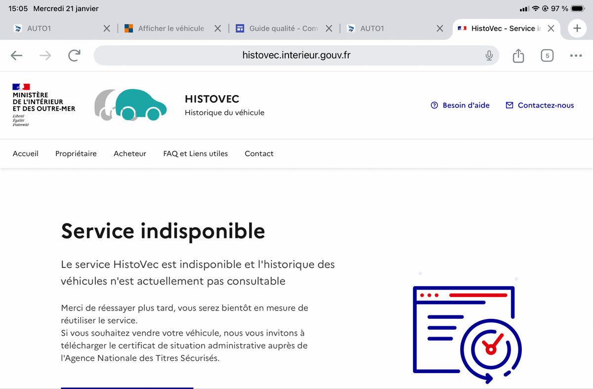Screen dimensions: 593x389
Task: Open the share sheet icon
Action: click(x=518, y=56)
